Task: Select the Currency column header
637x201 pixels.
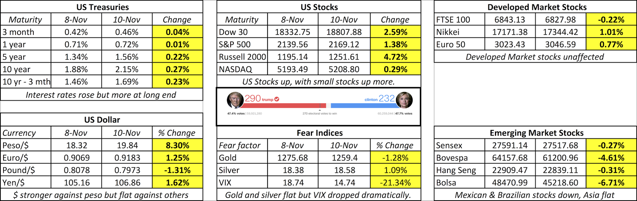Action: [x=19, y=133]
